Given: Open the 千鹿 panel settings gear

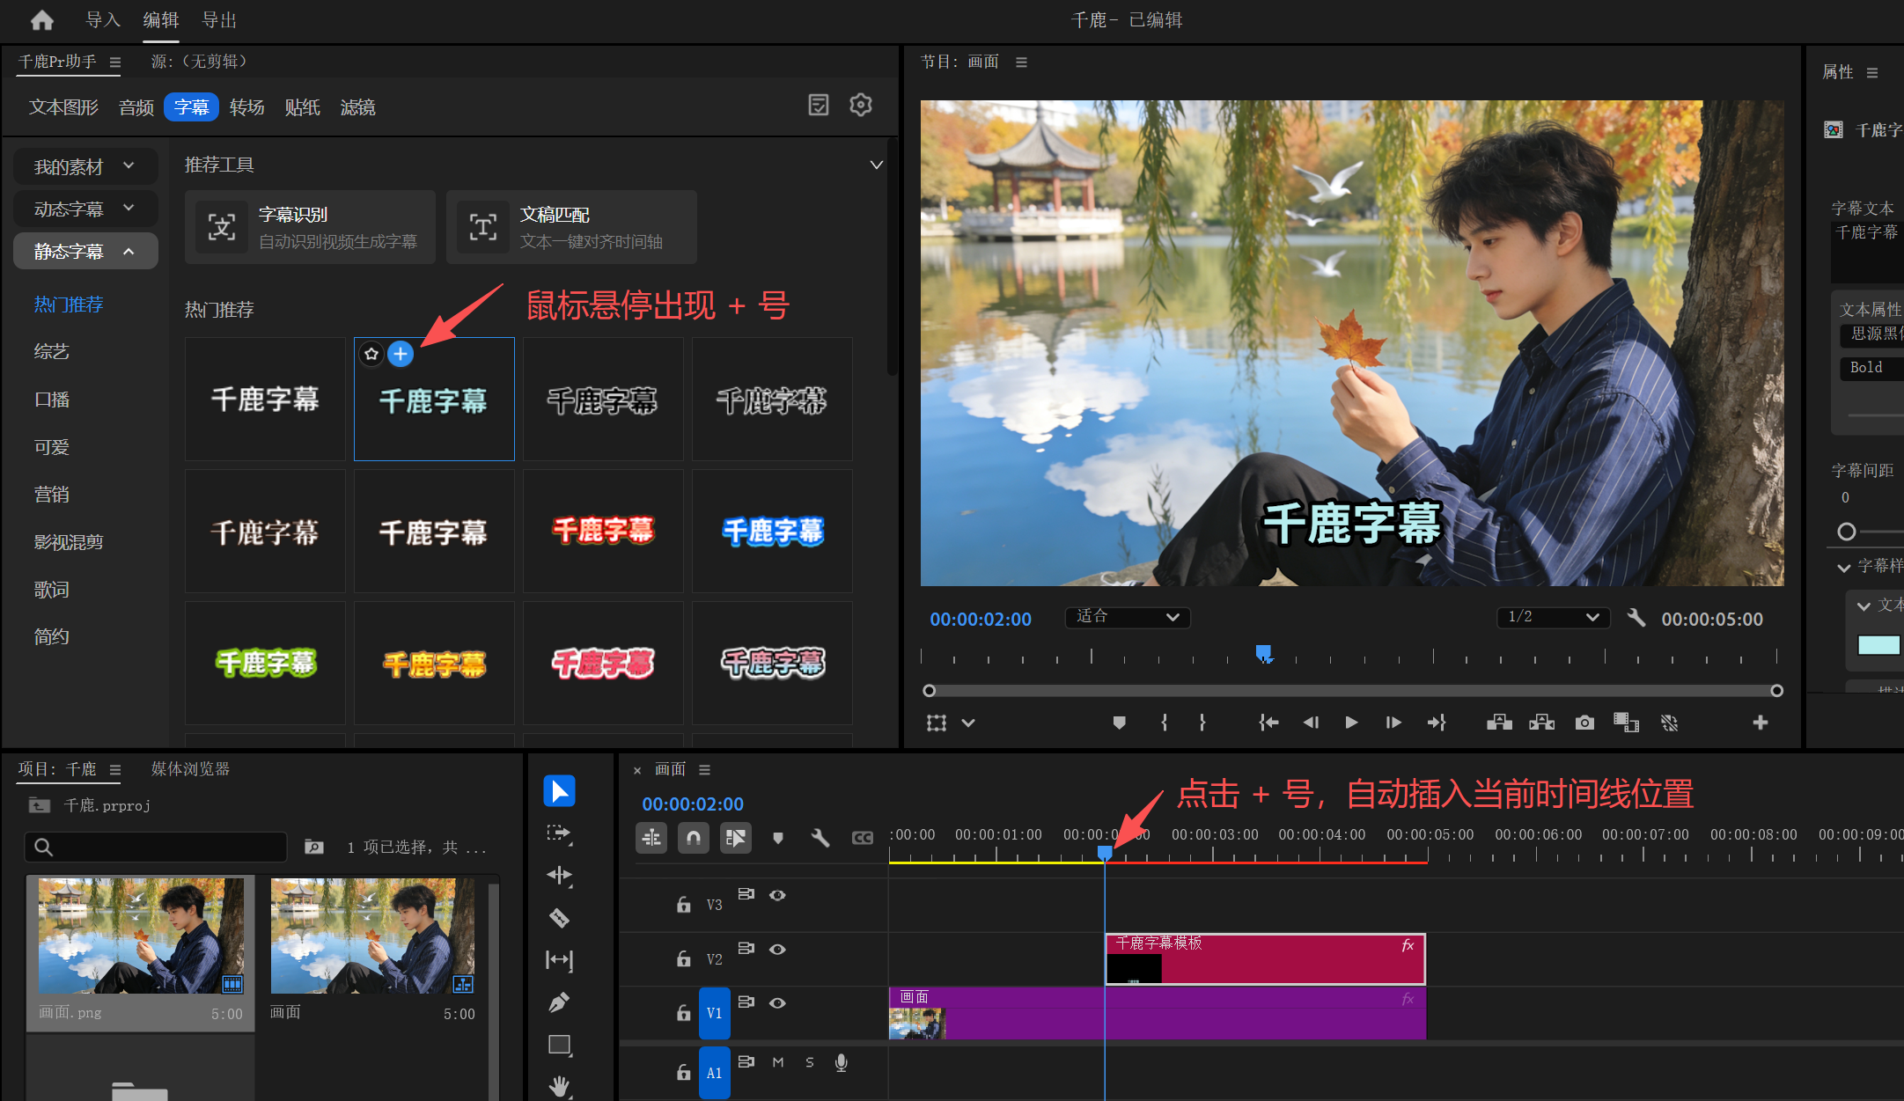Looking at the screenshot, I should 860,106.
